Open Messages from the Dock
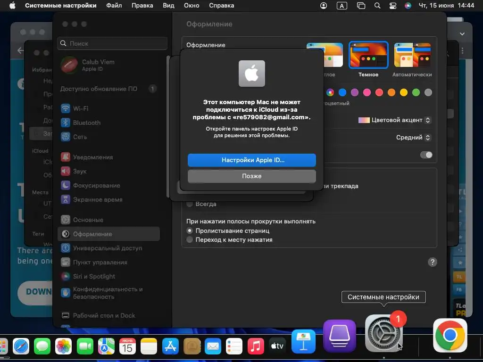This screenshot has height=362, width=483. (x=42, y=346)
